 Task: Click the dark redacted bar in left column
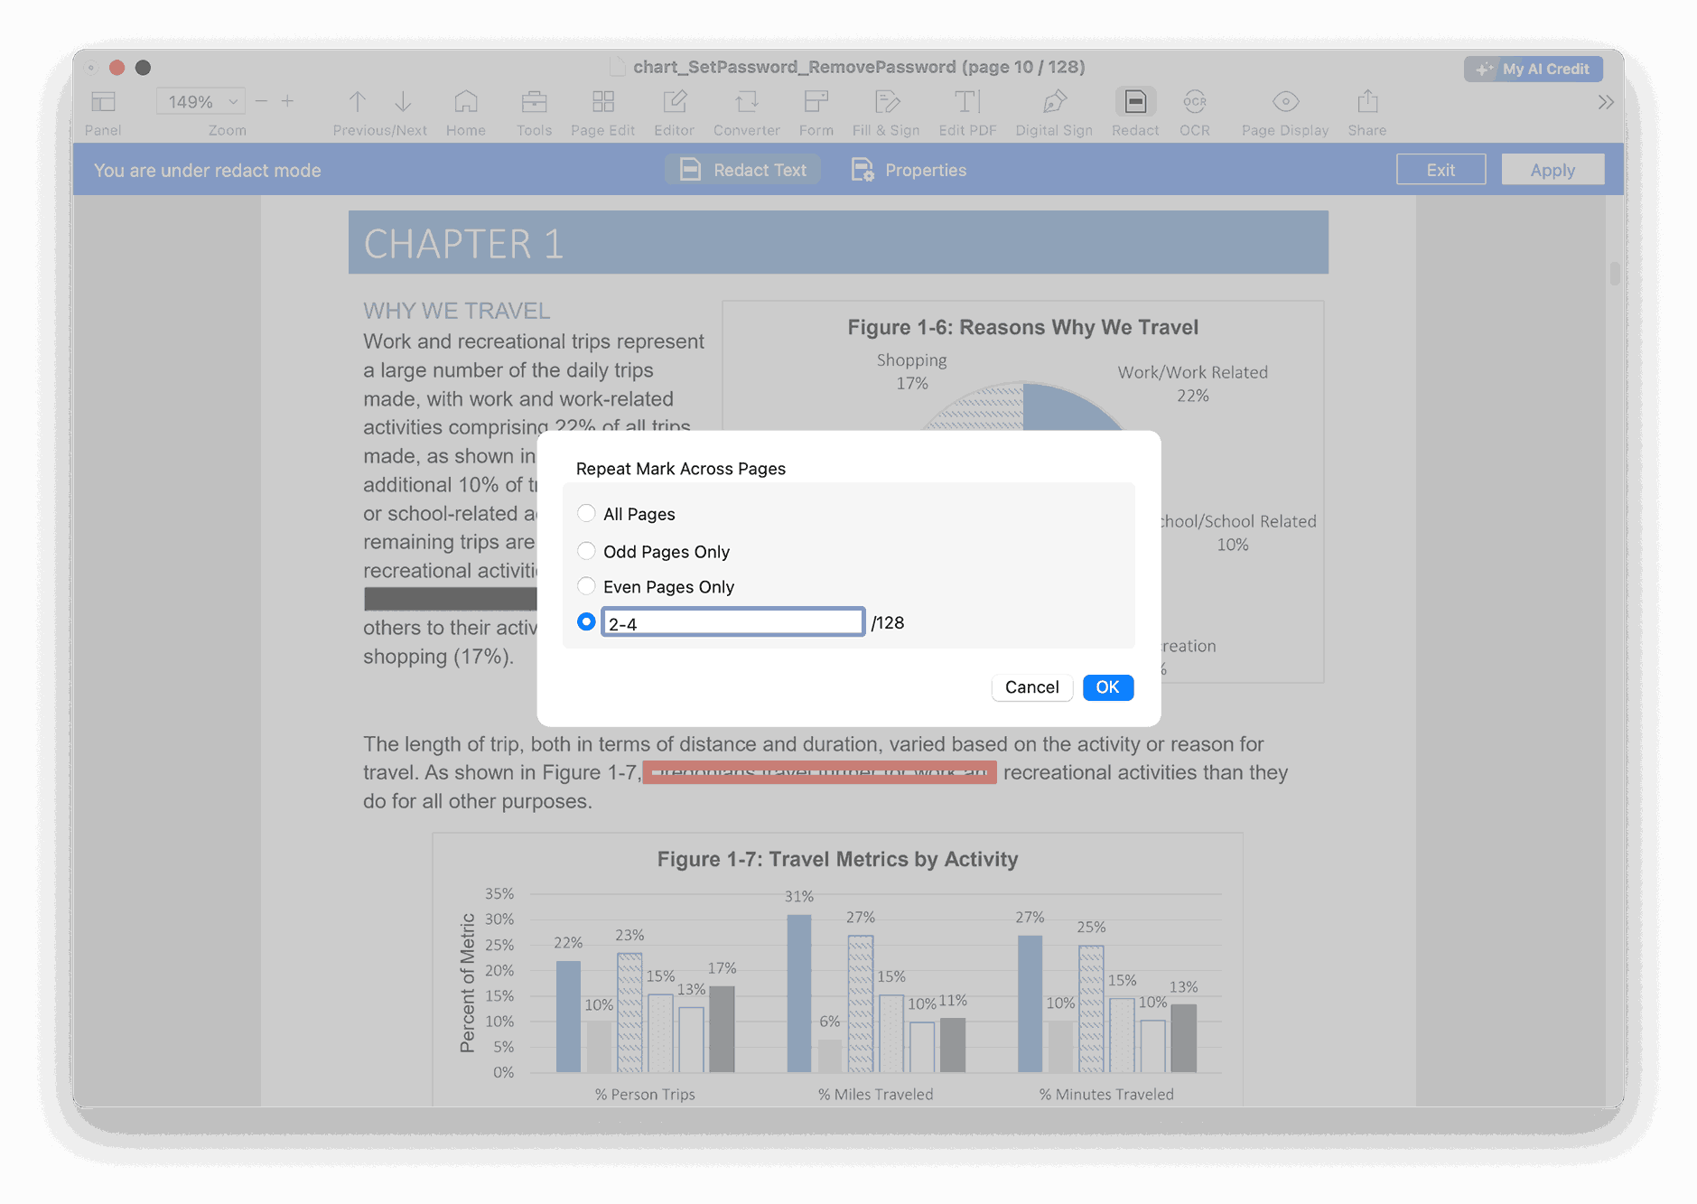click(451, 599)
